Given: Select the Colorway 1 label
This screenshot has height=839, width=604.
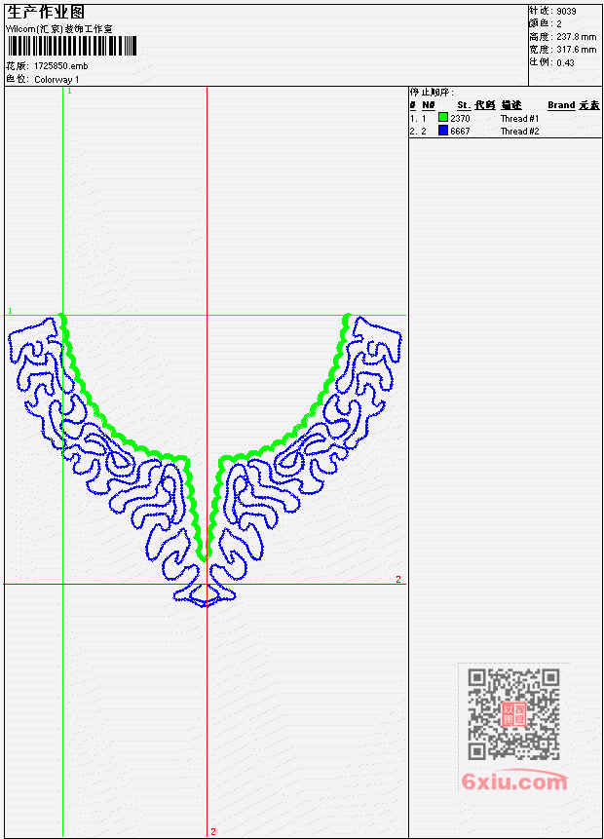Looking at the screenshot, I should click(x=57, y=80).
